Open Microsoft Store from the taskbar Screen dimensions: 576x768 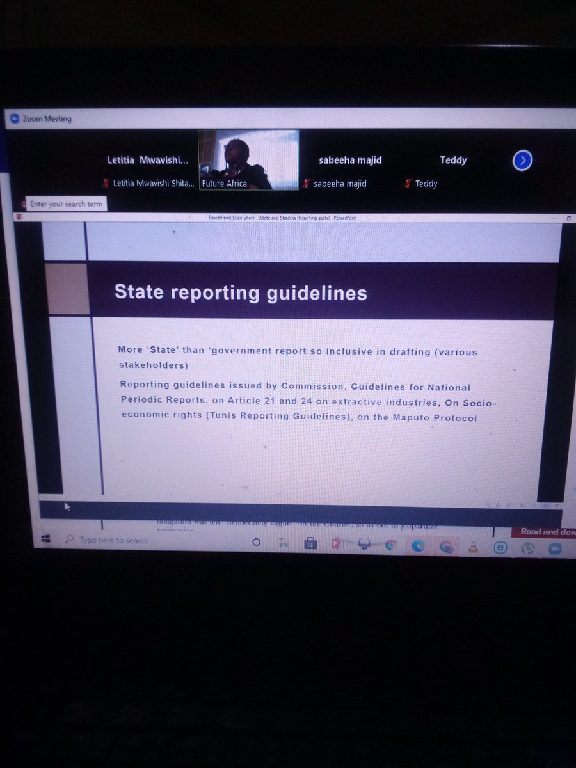310,543
